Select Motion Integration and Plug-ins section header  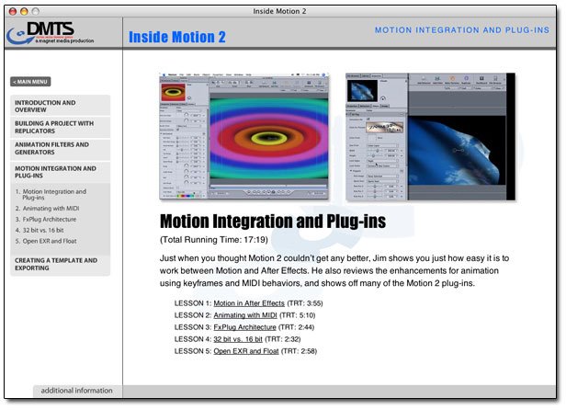[x=61, y=172]
